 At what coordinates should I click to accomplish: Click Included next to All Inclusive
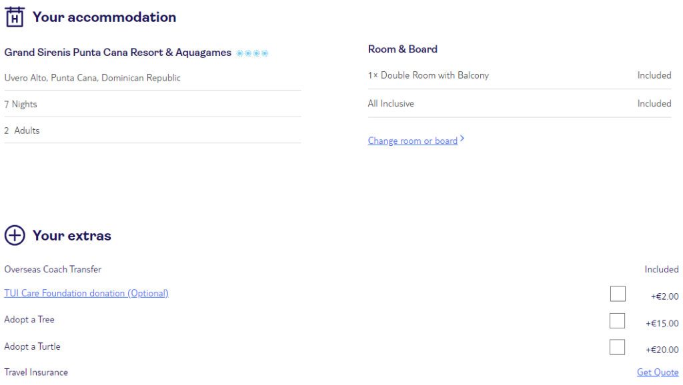(654, 103)
